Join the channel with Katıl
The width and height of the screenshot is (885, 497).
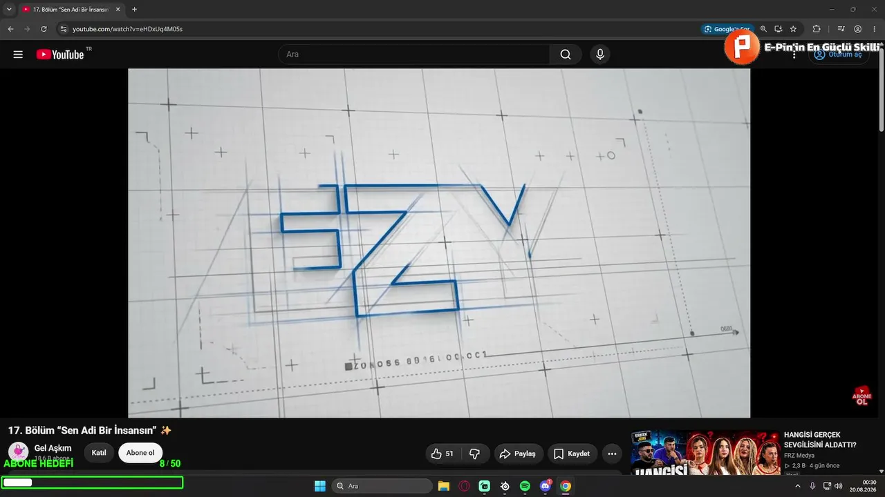[99, 453]
